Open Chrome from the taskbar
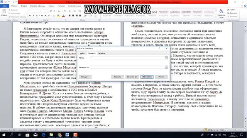247x138 pixels. [x=59, y=135]
